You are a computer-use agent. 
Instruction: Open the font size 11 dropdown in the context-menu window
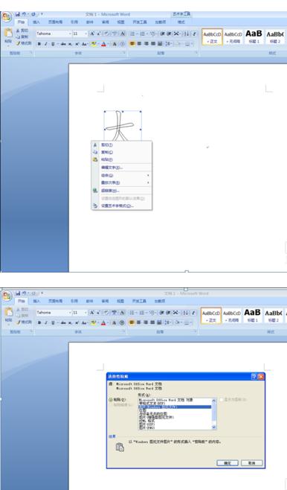pyautogui.click(x=86, y=34)
